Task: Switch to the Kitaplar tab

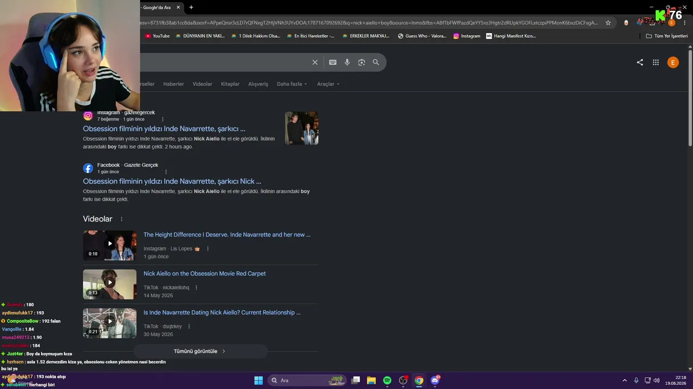Action: point(230,84)
